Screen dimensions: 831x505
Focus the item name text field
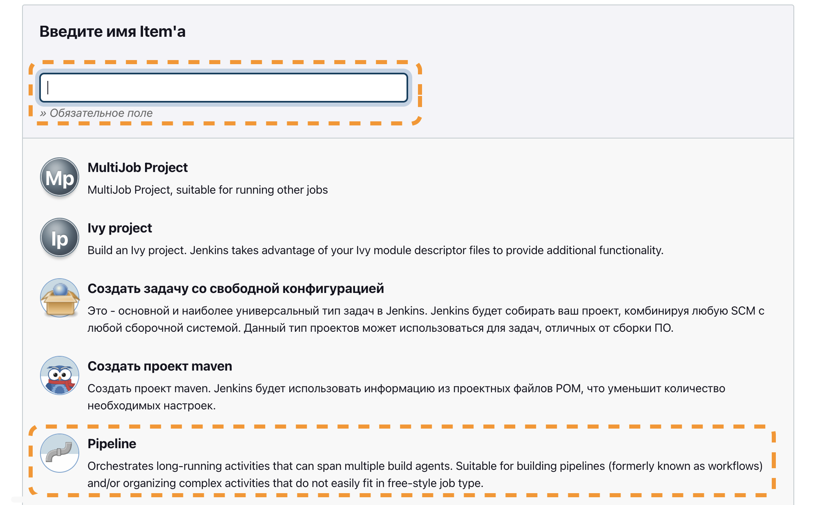pos(224,87)
